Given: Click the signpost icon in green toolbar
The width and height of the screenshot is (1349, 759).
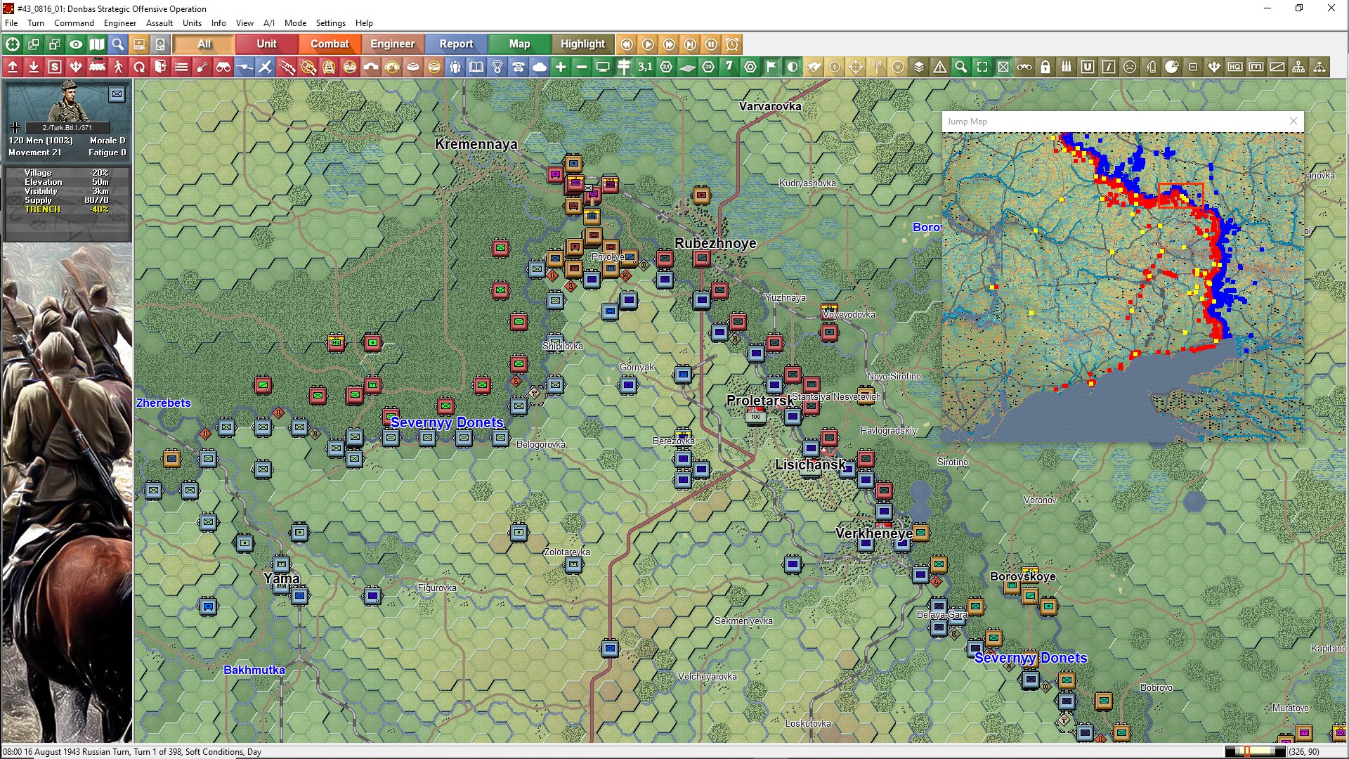Looking at the screenshot, I should coord(624,67).
